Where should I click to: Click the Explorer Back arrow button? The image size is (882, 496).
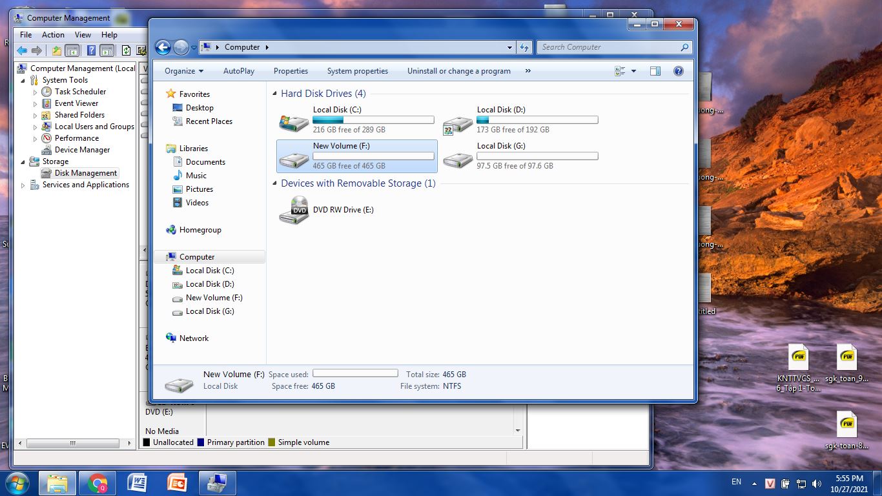[x=163, y=47]
